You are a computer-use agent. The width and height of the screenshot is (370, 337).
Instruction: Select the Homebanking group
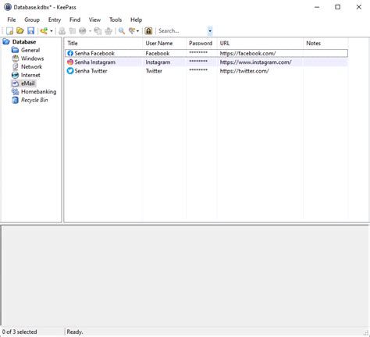(x=38, y=92)
